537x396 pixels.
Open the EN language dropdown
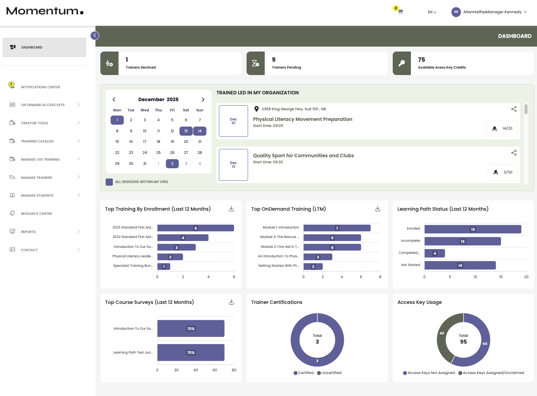pyautogui.click(x=431, y=12)
